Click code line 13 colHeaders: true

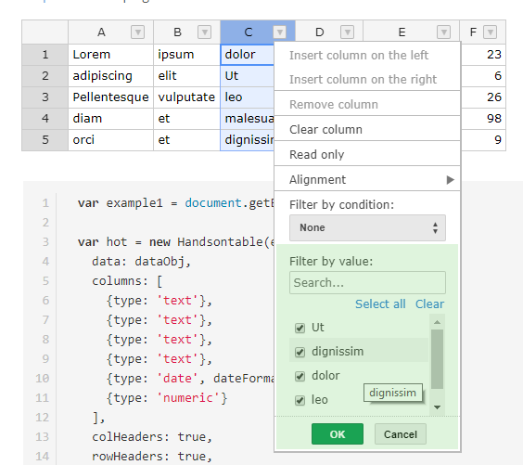click(152, 436)
